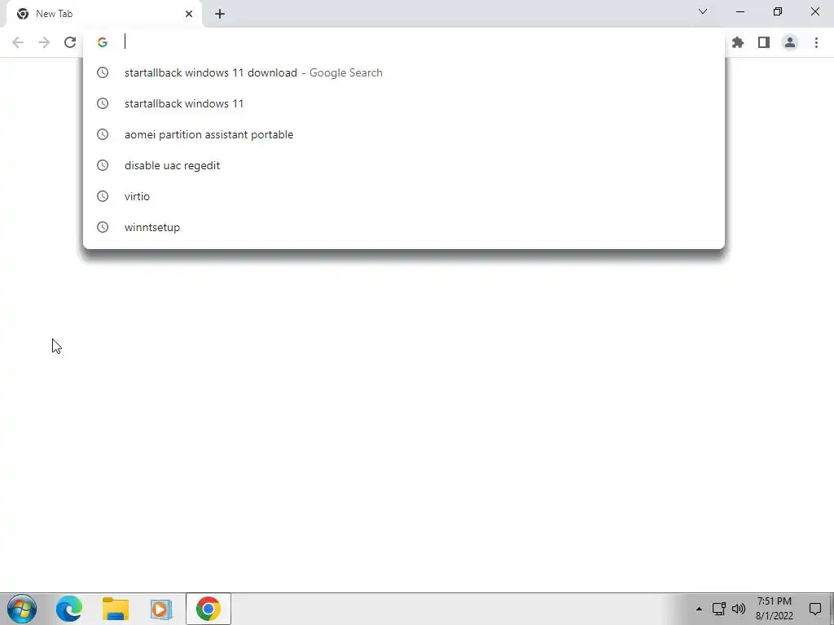Launch Microsoft Edge from the taskbar

(68, 609)
